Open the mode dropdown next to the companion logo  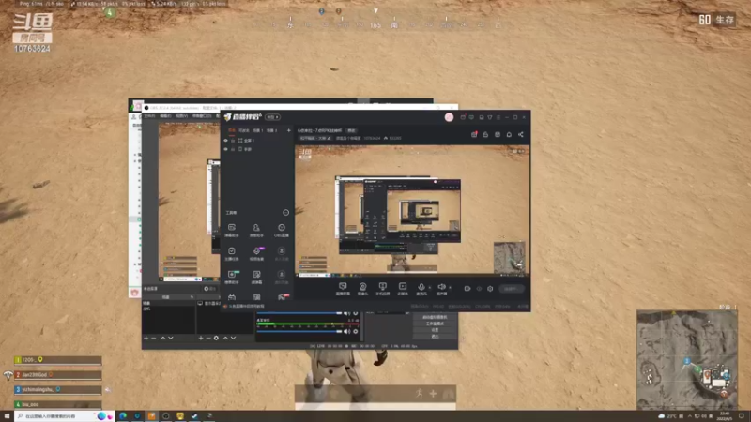click(x=273, y=117)
